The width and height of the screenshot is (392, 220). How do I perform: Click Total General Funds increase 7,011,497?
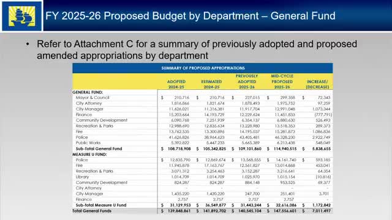tap(322, 211)
